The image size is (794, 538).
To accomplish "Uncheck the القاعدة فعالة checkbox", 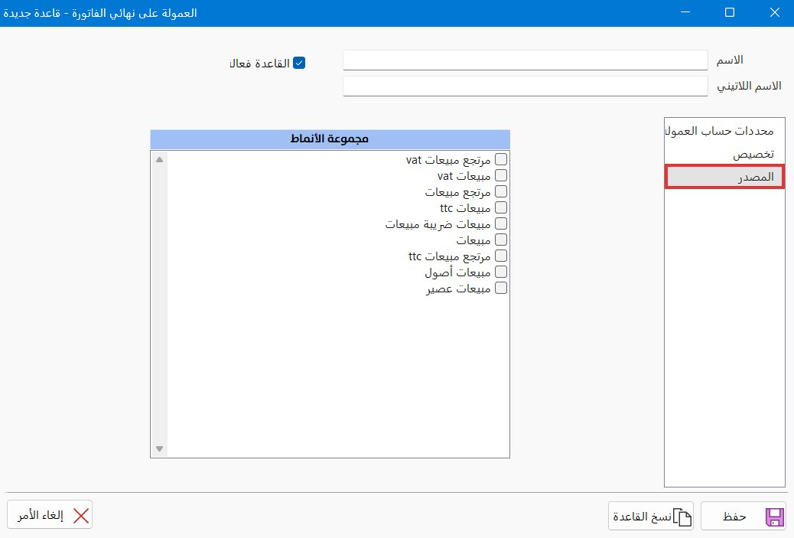I will (x=299, y=63).
